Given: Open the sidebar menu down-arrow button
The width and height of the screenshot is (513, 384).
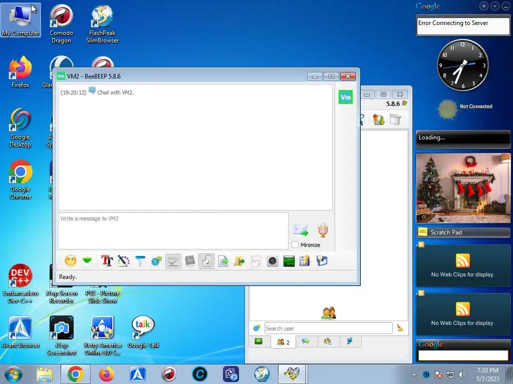Looking at the screenshot, I should 494,6.
